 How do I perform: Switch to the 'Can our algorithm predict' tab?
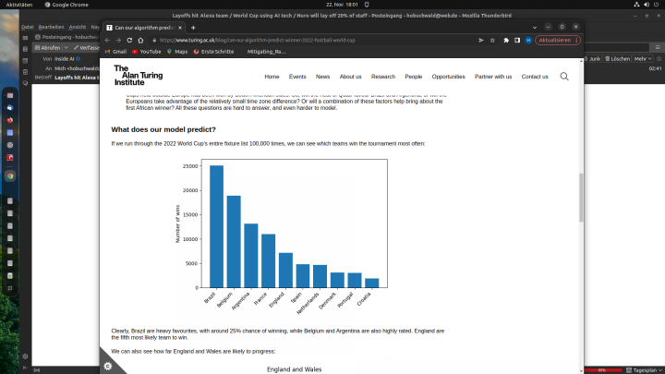click(x=146, y=28)
